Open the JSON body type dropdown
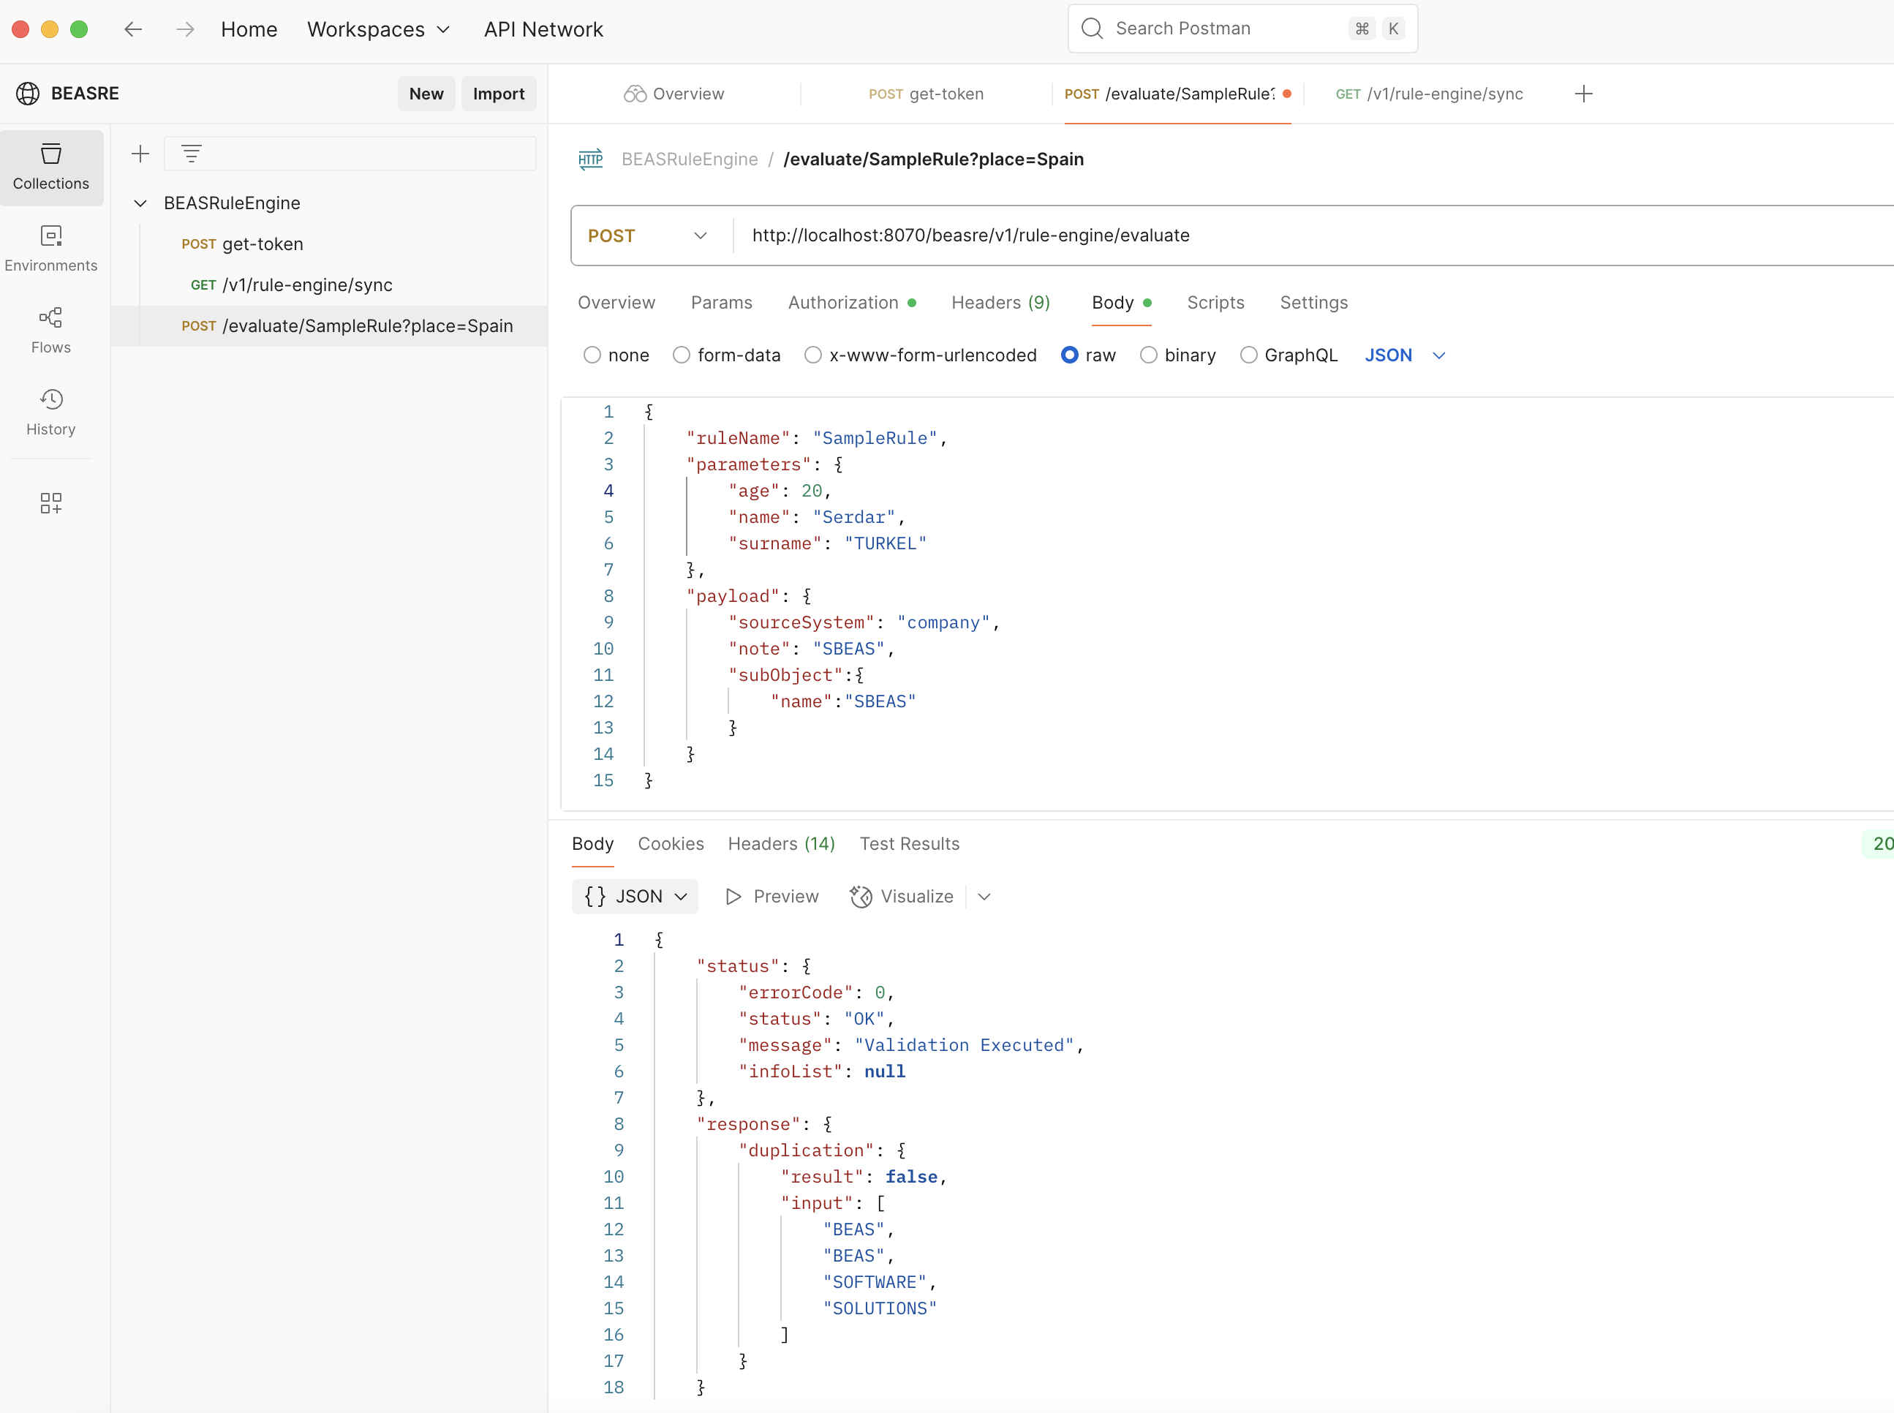Image resolution: width=1894 pixels, height=1413 pixels. pyautogui.click(x=1405, y=355)
